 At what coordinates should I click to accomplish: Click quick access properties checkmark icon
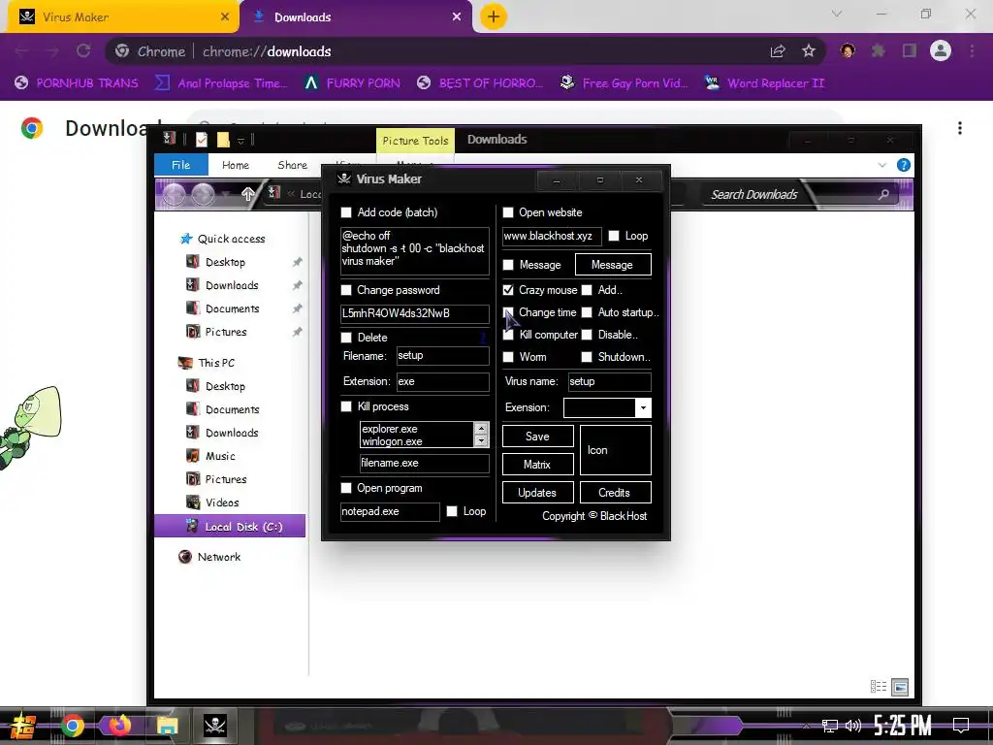tap(202, 140)
